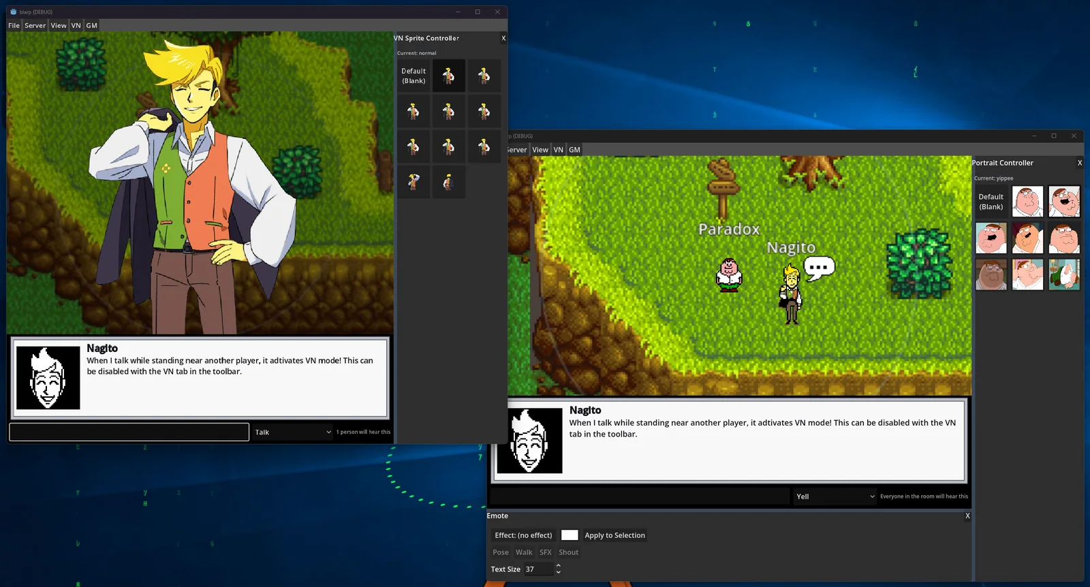Viewport: 1090px width, 587px height.
Task: Open the File menu in left window
Action: [x=14, y=25]
